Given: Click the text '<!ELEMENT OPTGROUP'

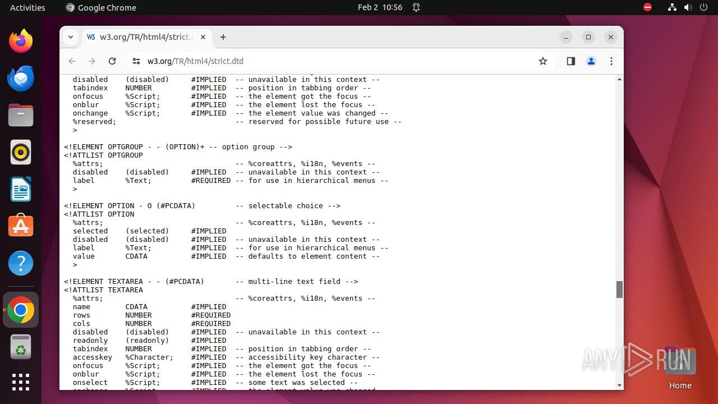Looking at the screenshot, I should (103, 147).
